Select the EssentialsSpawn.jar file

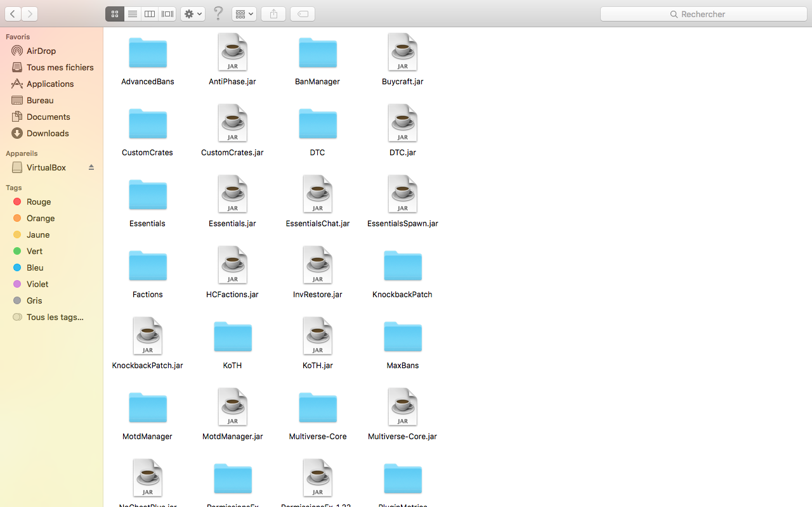click(403, 202)
